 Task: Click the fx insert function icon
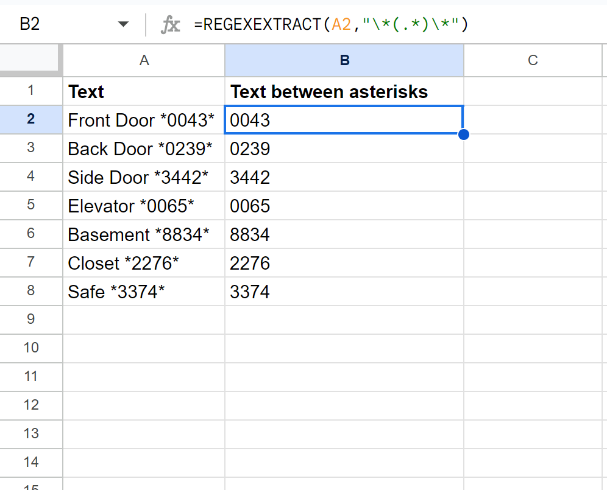171,24
